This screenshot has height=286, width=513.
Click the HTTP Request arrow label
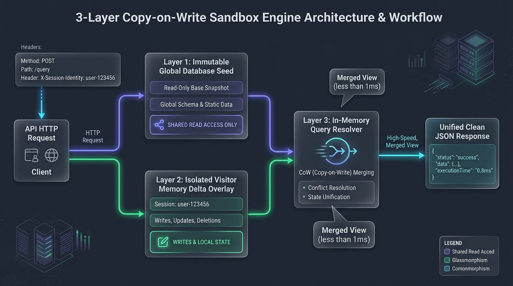tap(93, 136)
